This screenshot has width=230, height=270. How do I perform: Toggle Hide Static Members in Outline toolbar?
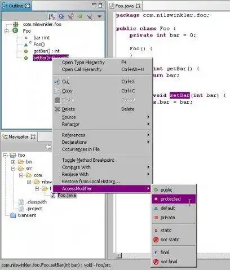pyautogui.click(x=71, y=16)
